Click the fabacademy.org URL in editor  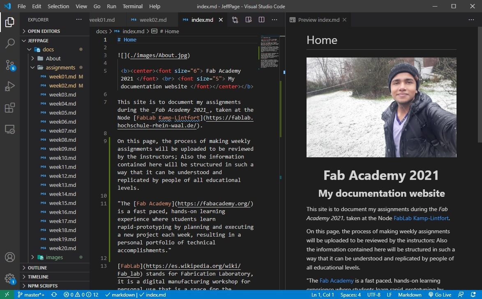tap(214, 204)
